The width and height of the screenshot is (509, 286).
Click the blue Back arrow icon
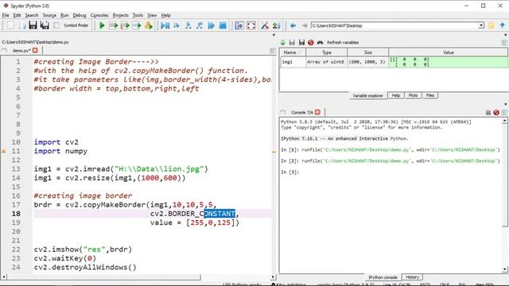(293, 25)
